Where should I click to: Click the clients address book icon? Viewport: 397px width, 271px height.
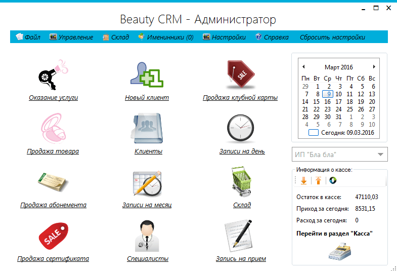(x=147, y=128)
